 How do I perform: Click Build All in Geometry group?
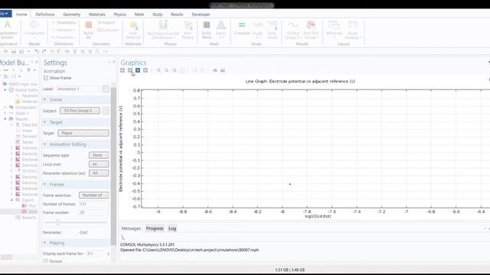(x=89, y=30)
